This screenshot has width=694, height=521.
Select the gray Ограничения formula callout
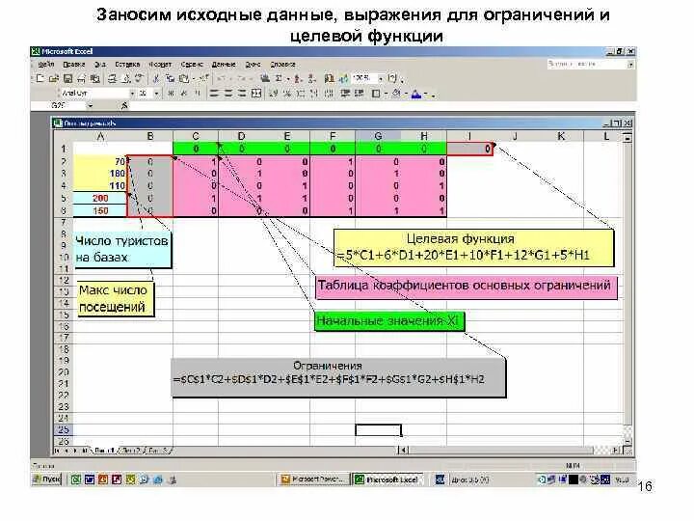[x=338, y=377]
